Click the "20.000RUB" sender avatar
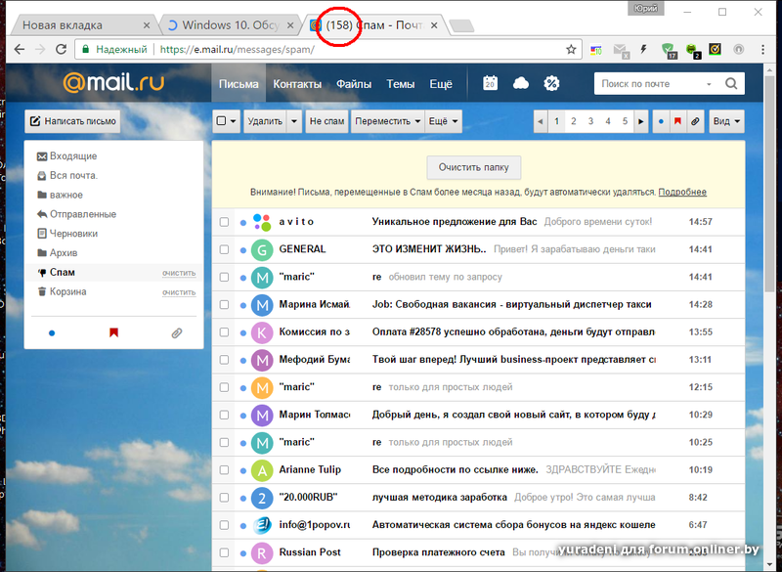The image size is (782, 572). point(262,498)
